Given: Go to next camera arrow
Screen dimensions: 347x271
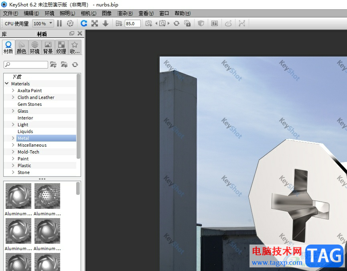Looking at the screenshot, I should (x=168, y=23).
